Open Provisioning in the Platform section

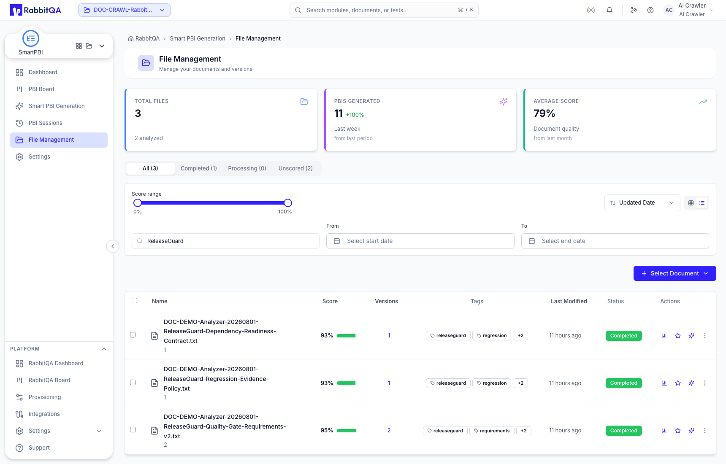59,397
